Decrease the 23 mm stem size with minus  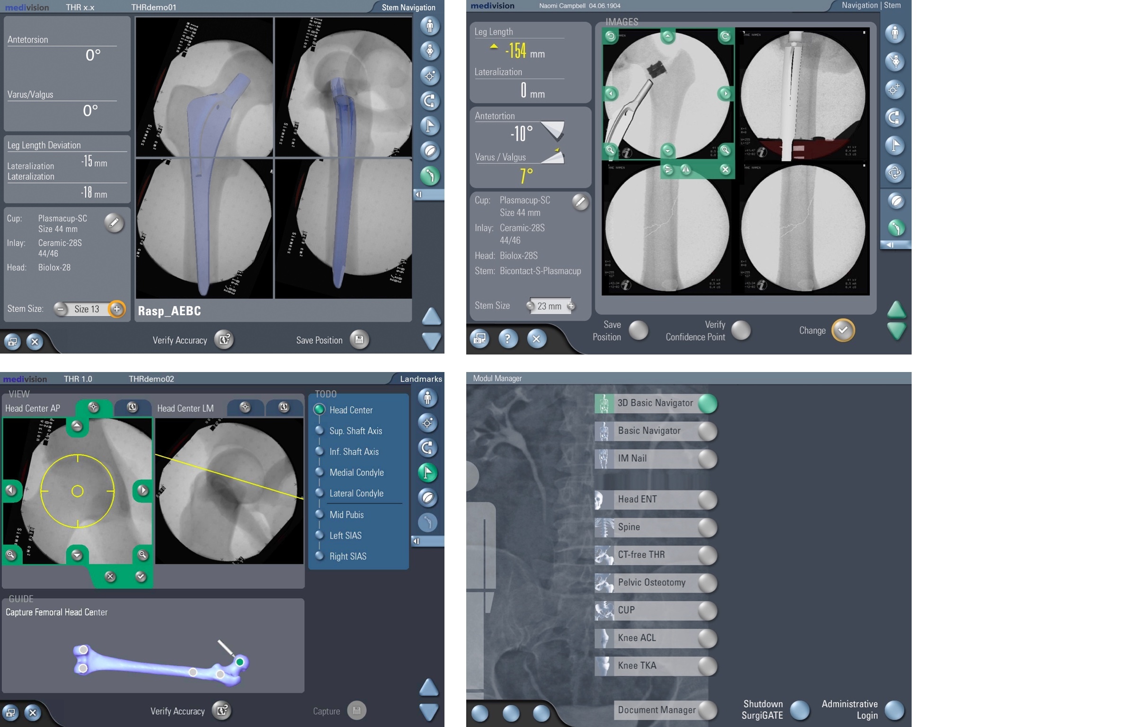click(530, 306)
